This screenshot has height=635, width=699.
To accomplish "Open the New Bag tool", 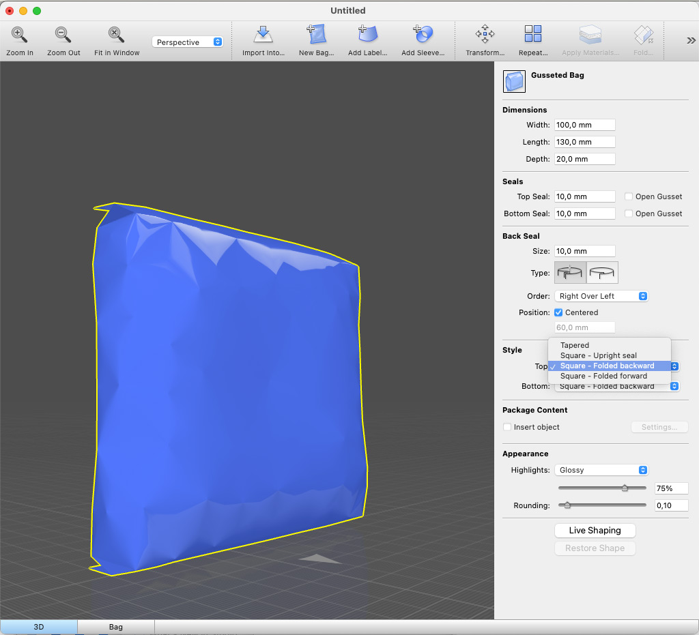I will pyautogui.click(x=316, y=35).
